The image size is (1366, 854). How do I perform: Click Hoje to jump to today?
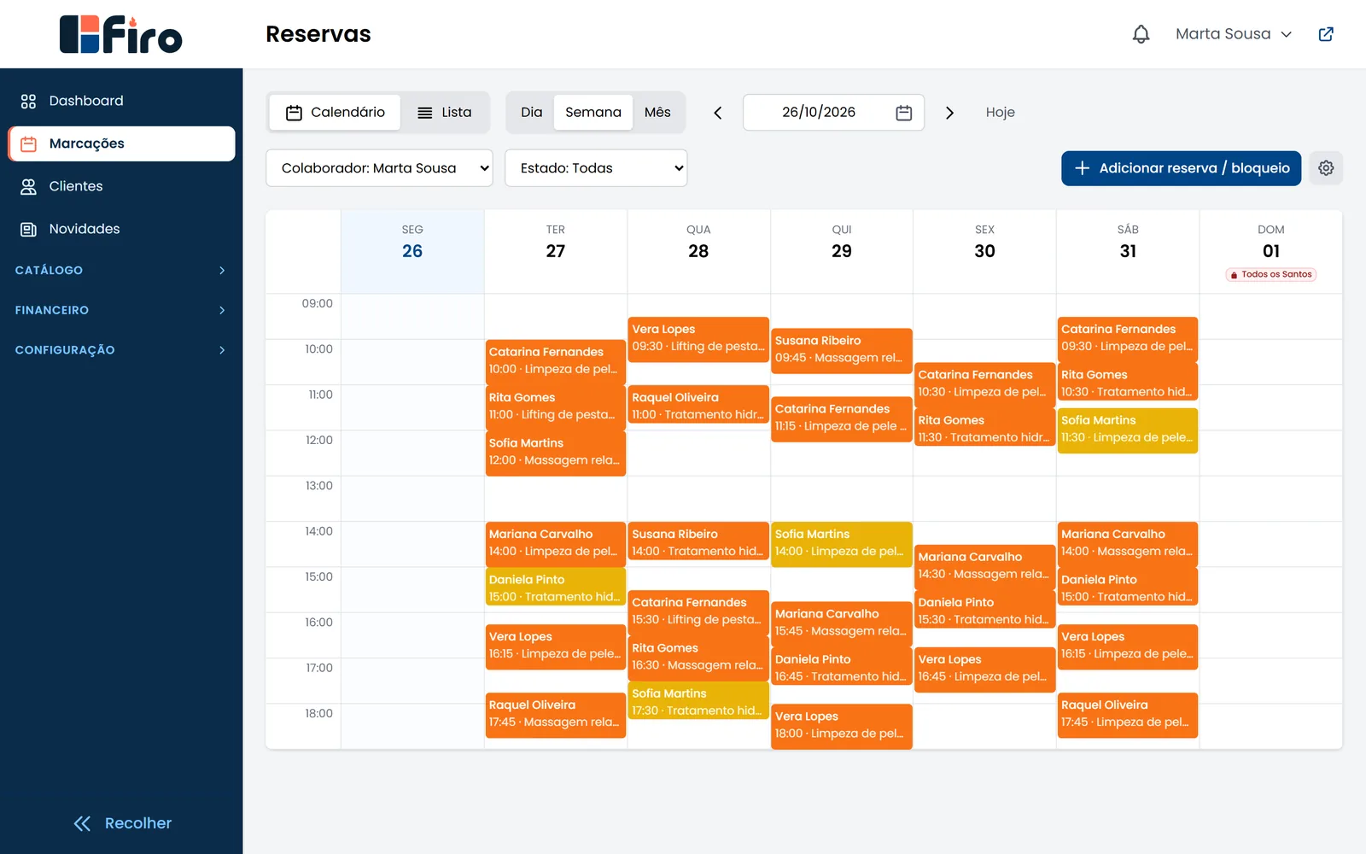point(1000,113)
